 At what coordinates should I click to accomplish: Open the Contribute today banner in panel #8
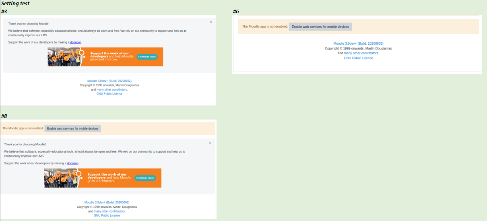103,178
